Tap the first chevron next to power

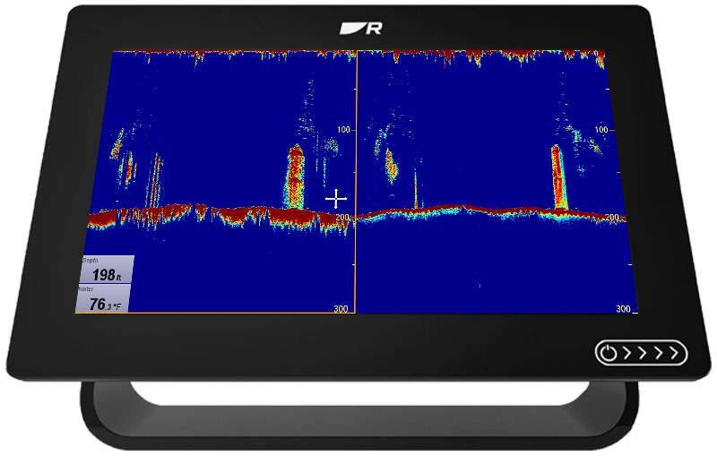(x=626, y=354)
